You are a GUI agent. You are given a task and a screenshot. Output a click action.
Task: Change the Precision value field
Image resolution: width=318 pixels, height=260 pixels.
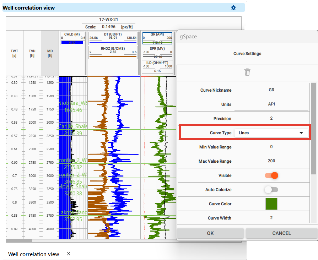(x=271, y=119)
